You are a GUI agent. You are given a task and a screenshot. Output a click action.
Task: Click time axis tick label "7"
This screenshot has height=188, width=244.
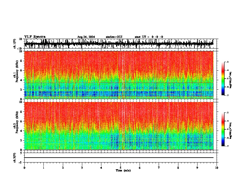(x=159, y=168)
